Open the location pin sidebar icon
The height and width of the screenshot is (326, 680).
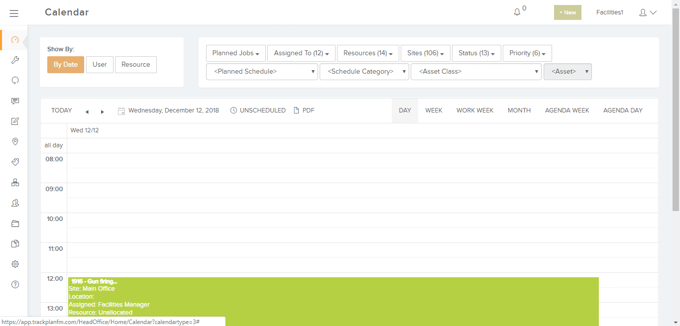point(15,142)
